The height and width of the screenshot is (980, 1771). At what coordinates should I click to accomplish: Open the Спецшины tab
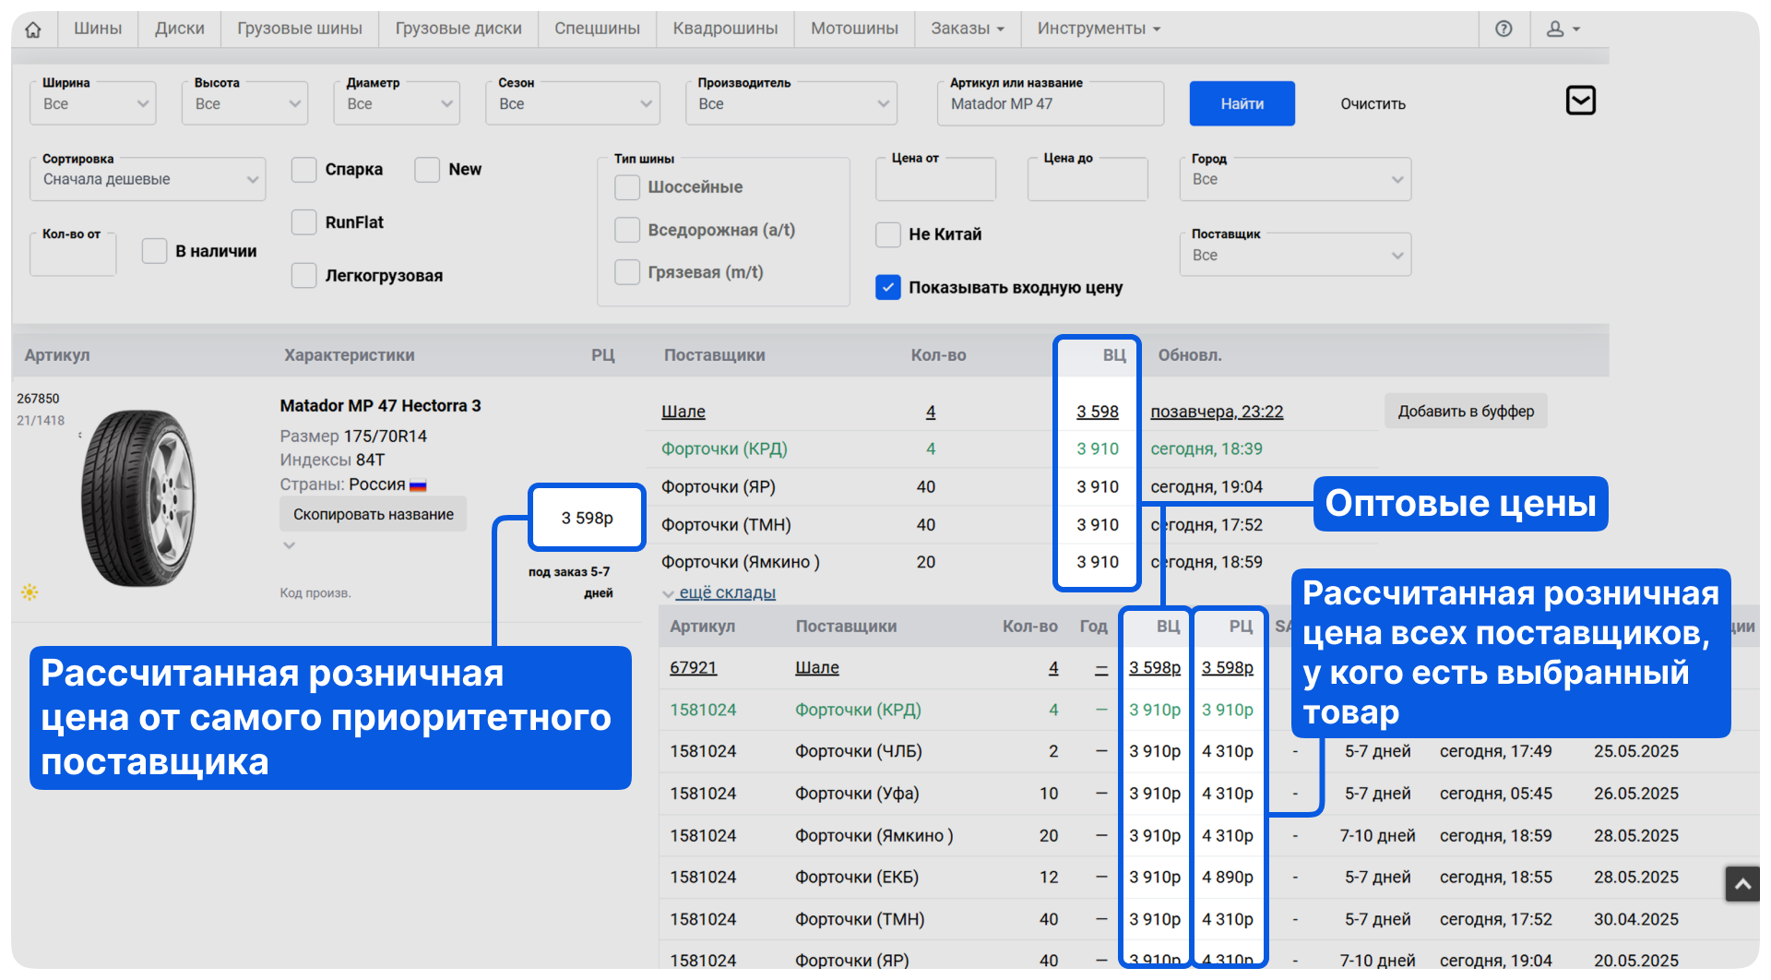(x=597, y=29)
